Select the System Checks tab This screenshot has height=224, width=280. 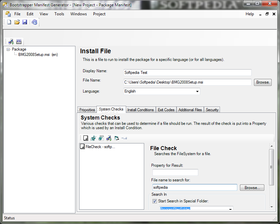111,109
